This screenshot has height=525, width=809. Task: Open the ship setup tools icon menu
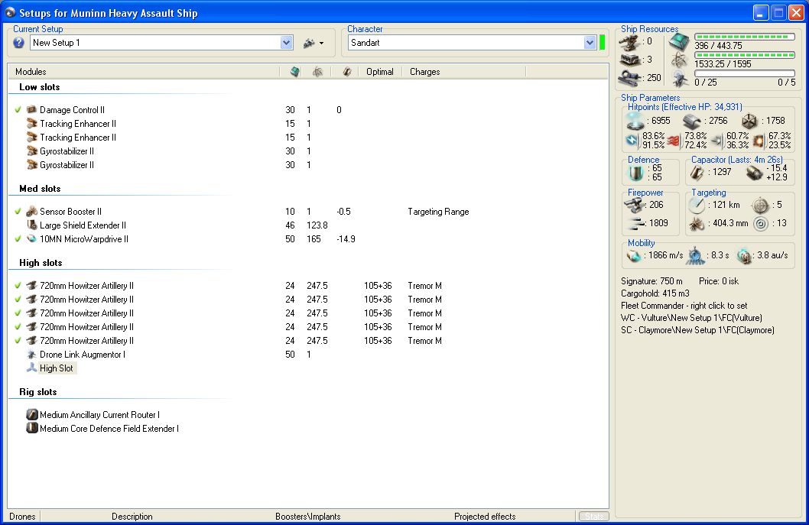tap(314, 44)
